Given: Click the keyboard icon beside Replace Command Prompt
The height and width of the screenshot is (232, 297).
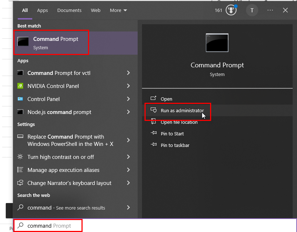Looking at the screenshot, I should pyautogui.click(x=20, y=136).
